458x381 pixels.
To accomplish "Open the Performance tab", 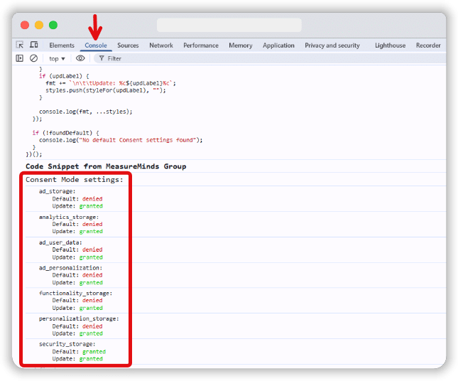I will click(201, 45).
